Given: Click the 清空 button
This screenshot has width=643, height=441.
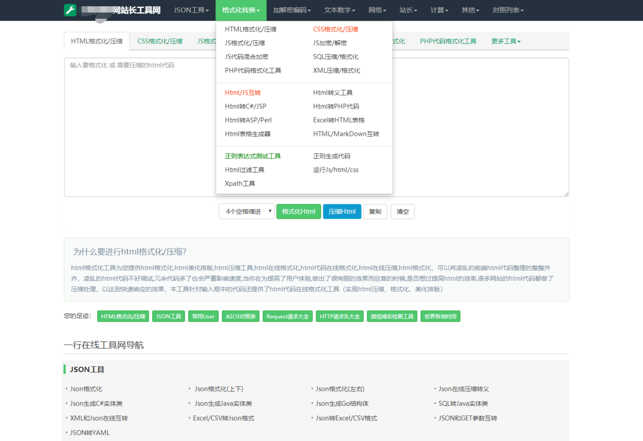Looking at the screenshot, I should click(402, 211).
